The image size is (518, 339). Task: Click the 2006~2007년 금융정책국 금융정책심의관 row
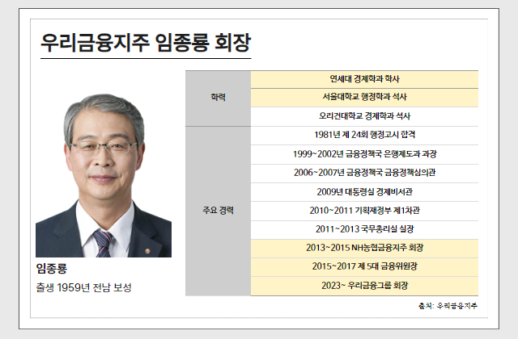(x=364, y=173)
